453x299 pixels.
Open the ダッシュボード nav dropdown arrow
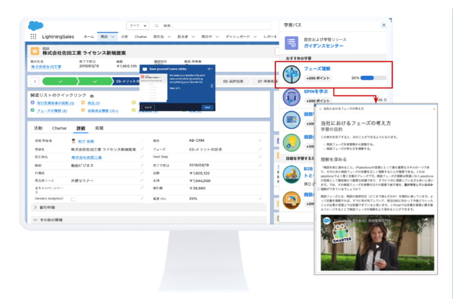(x=255, y=37)
